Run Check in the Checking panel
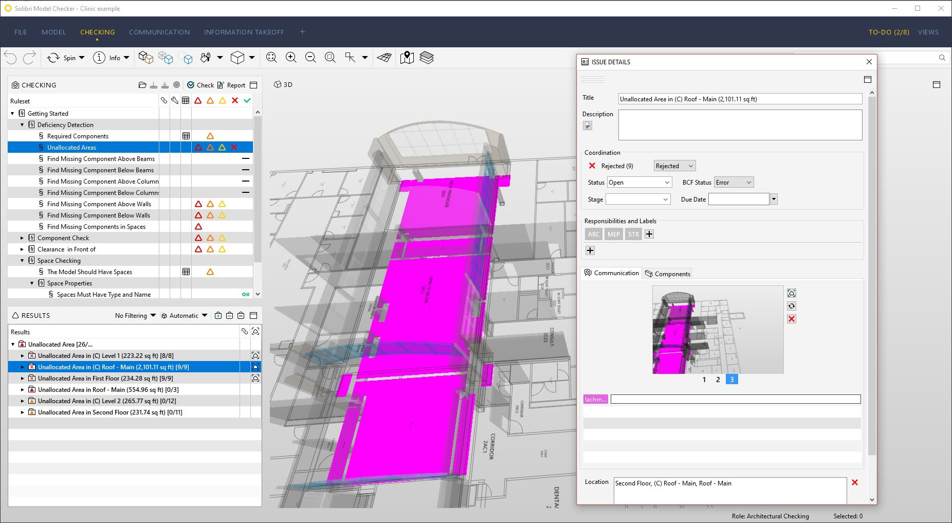Screen dimensions: 952x523 click(200, 85)
